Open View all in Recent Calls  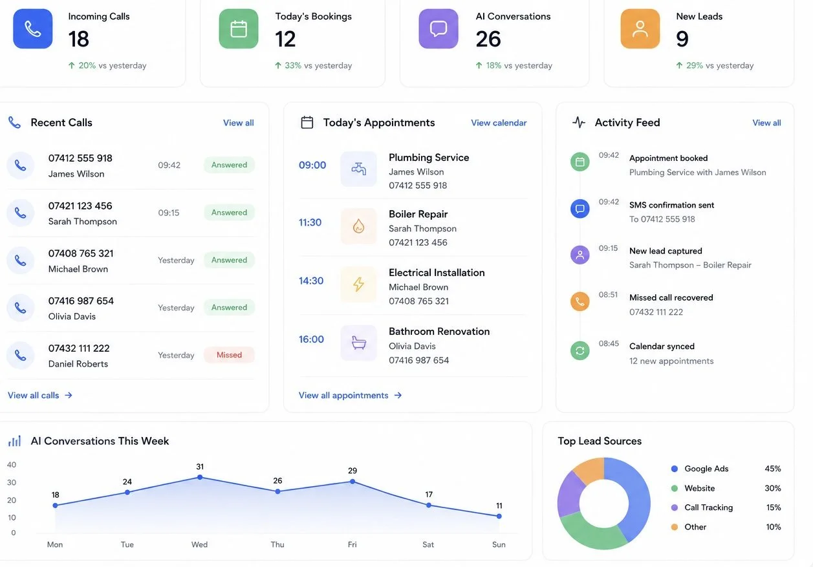click(x=239, y=123)
